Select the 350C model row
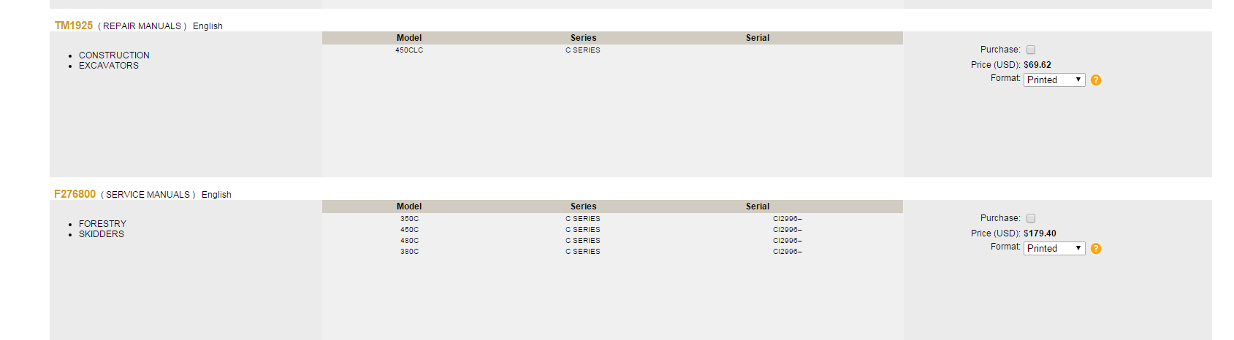 (x=409, y=219)
